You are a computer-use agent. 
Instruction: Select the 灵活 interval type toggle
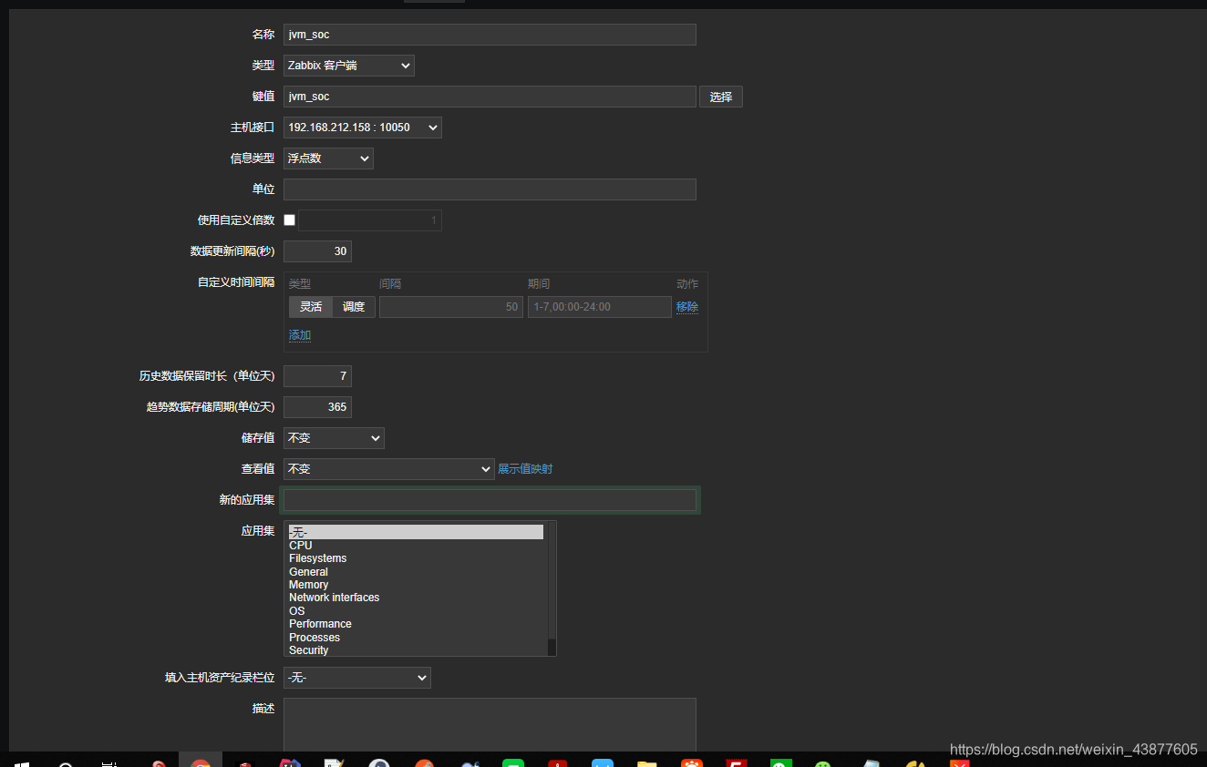[x=311, y=307]
